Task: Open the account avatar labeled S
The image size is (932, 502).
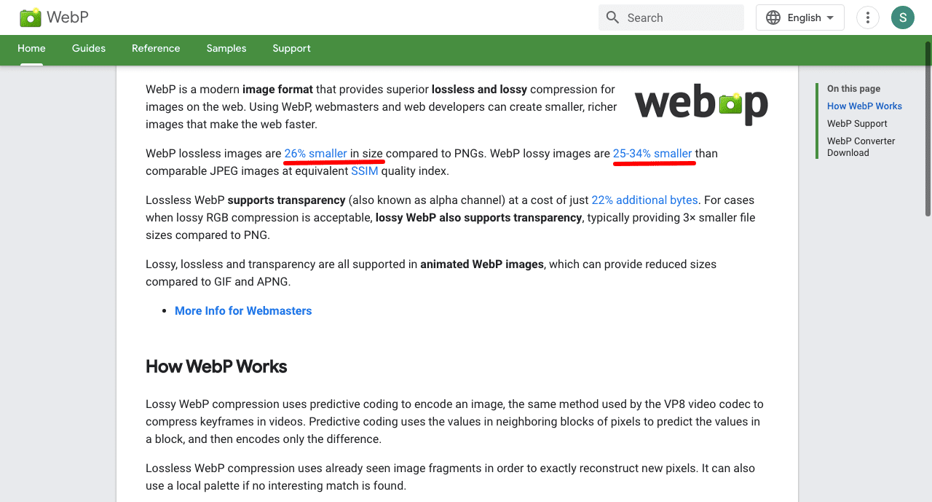Action: click(x=903, y=17)
